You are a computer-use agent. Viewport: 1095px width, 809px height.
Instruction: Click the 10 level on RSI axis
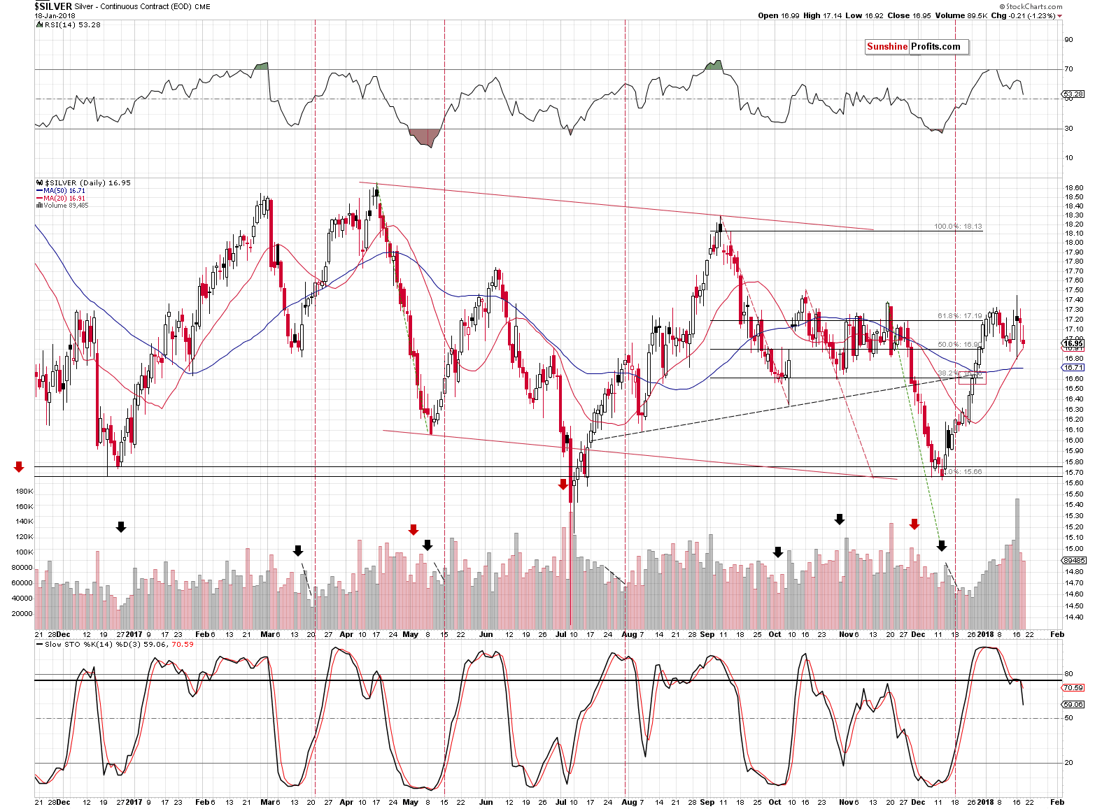1068,158
